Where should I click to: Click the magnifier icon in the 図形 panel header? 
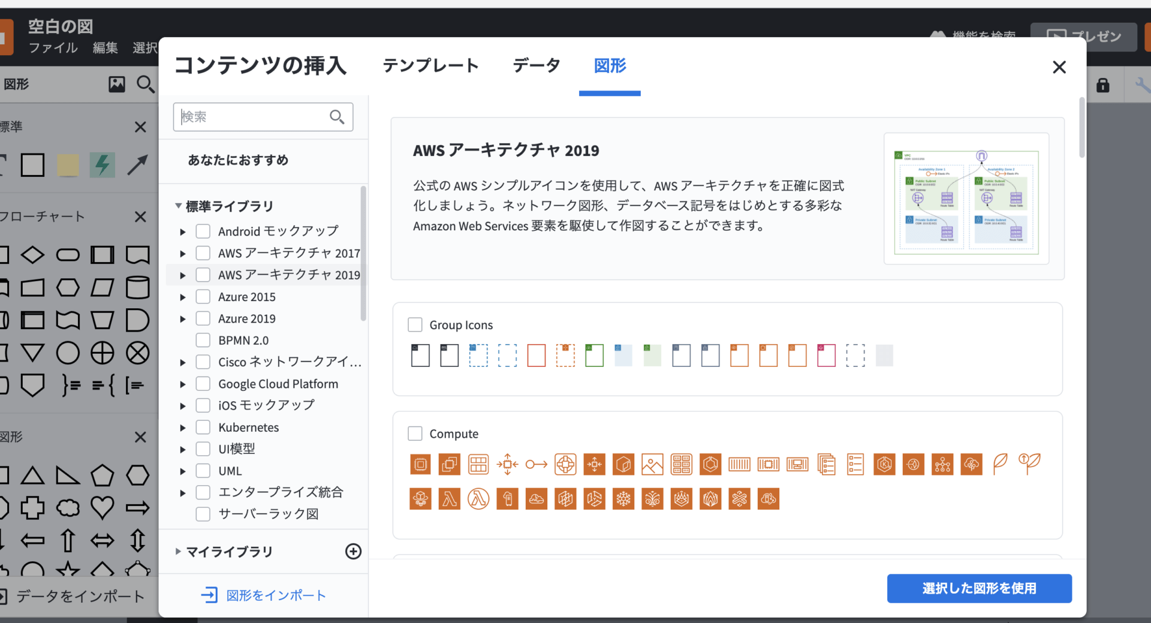145,84
